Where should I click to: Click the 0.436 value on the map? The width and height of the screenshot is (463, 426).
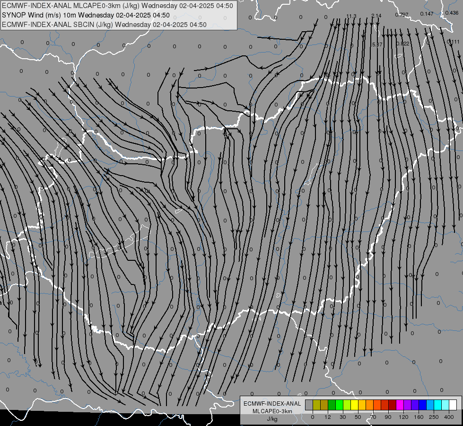[x=452, y=13]
